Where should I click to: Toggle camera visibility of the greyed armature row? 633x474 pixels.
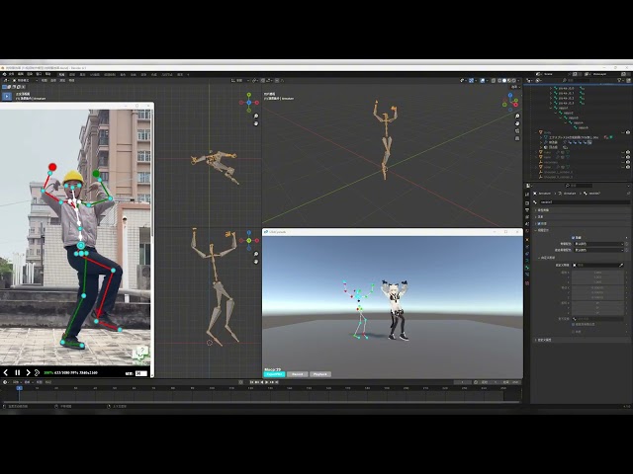pos(628,162)
